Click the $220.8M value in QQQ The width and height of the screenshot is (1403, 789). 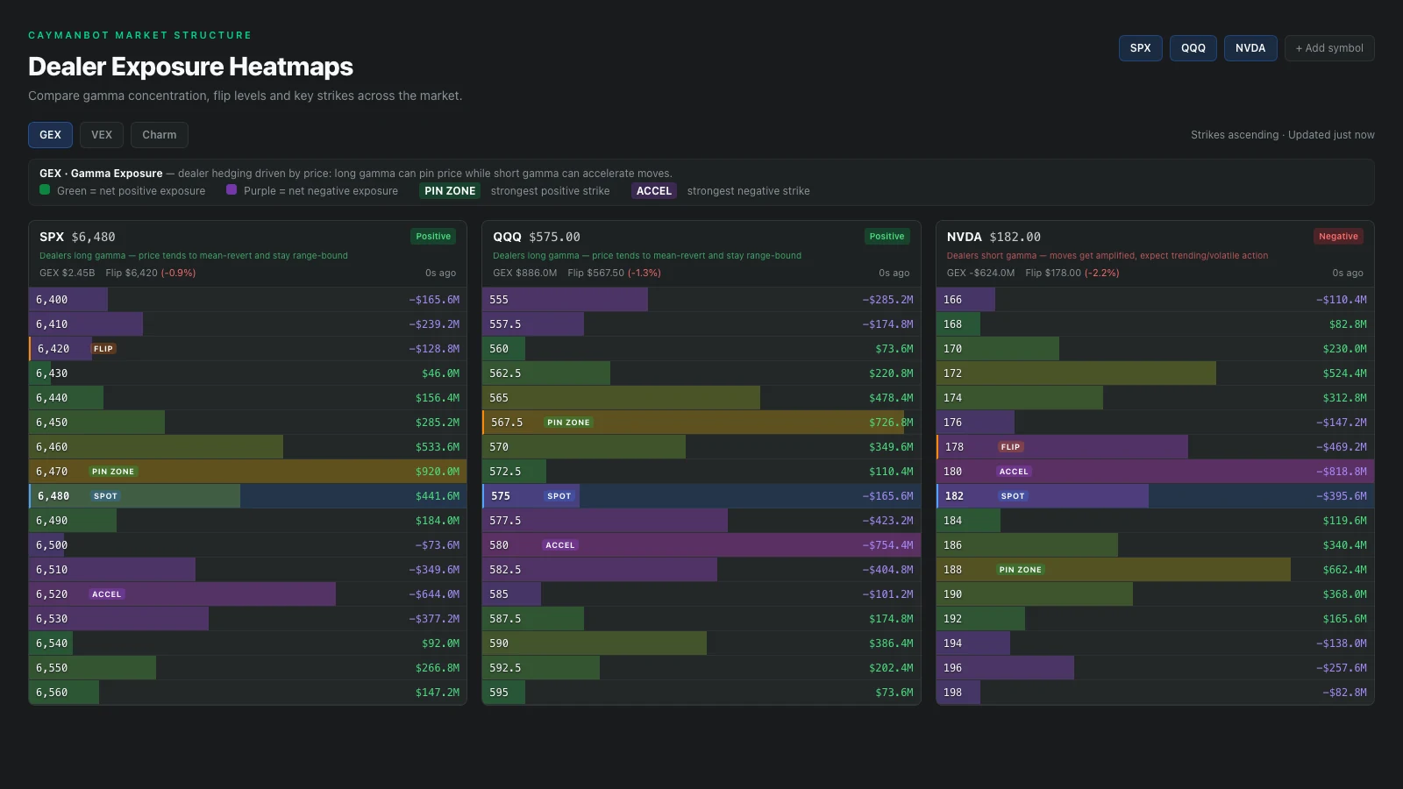(x=891, y=373)
